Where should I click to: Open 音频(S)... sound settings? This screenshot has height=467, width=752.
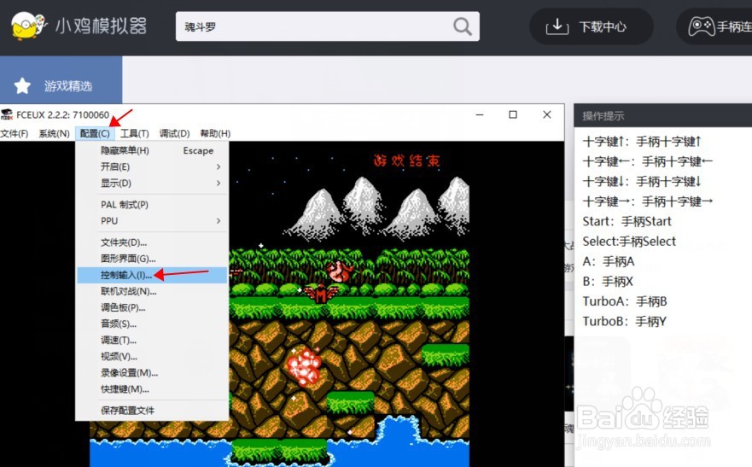click(152, 324)
